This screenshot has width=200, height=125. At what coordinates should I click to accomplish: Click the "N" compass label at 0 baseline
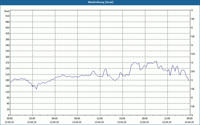click(x=192, y=115)
